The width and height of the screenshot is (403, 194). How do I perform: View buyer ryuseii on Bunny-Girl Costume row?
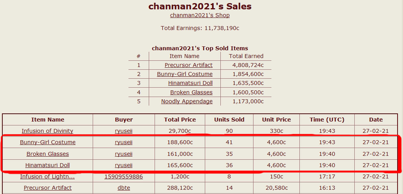pyautogui.click(x=123, y=142)
